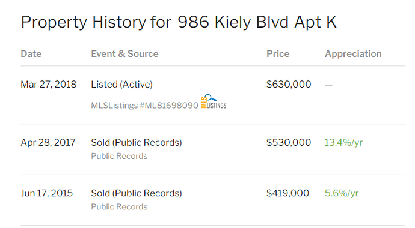The image size is (415, 228).
Task: Select the $530,000 sold price
Action: (289, 143)
